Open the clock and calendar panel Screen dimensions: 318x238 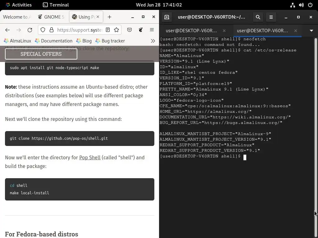pyautogui.click(x=159, y=5)
